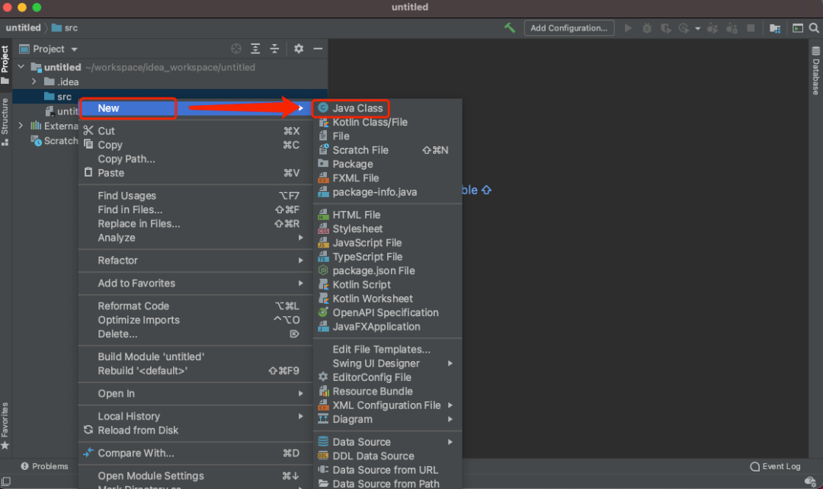Choose Reload from Disk
Viewport: 823px width, 489px height.
195,430
